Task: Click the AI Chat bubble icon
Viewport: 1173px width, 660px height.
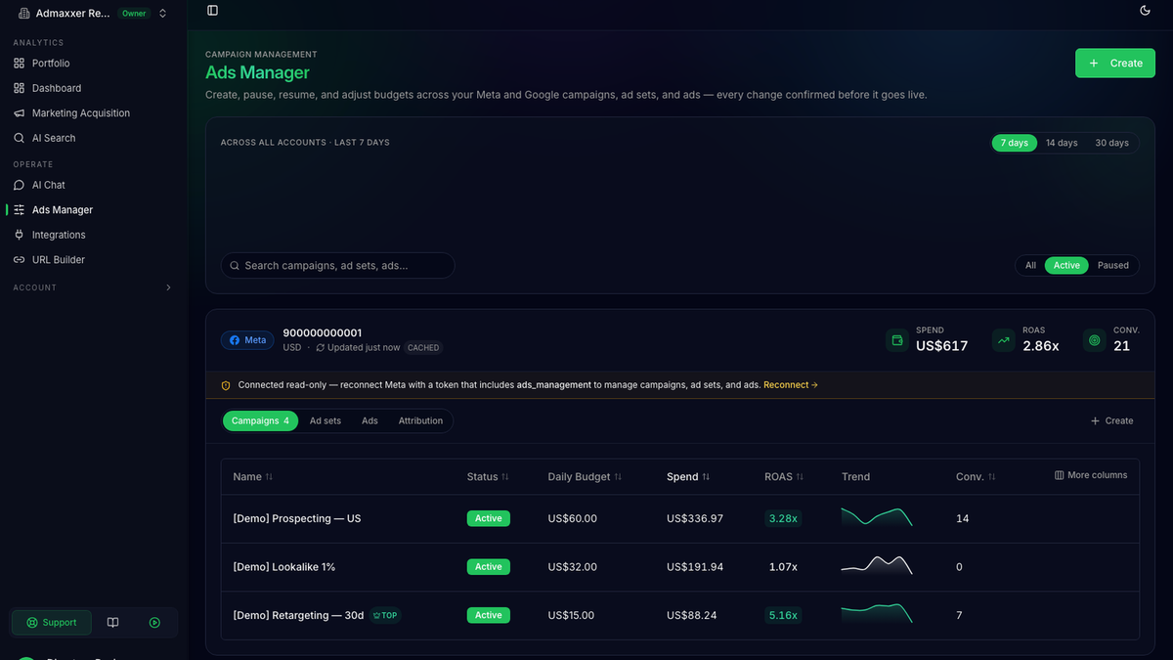Action: (20, 185)
